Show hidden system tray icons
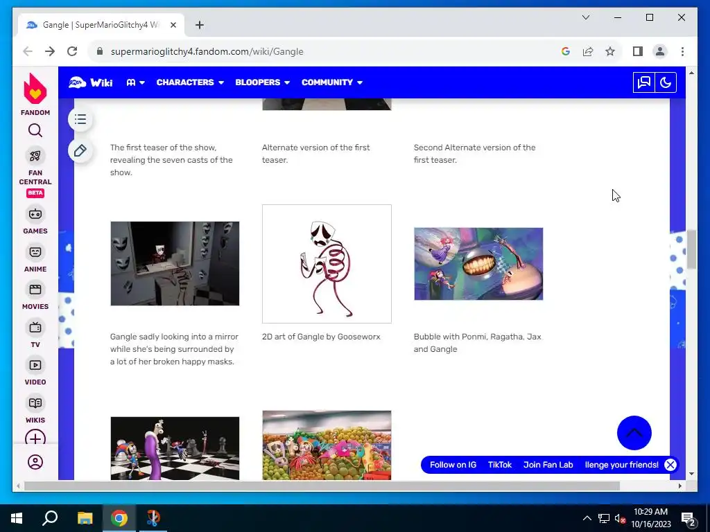 pyautogui.click(x=587, y=518)
